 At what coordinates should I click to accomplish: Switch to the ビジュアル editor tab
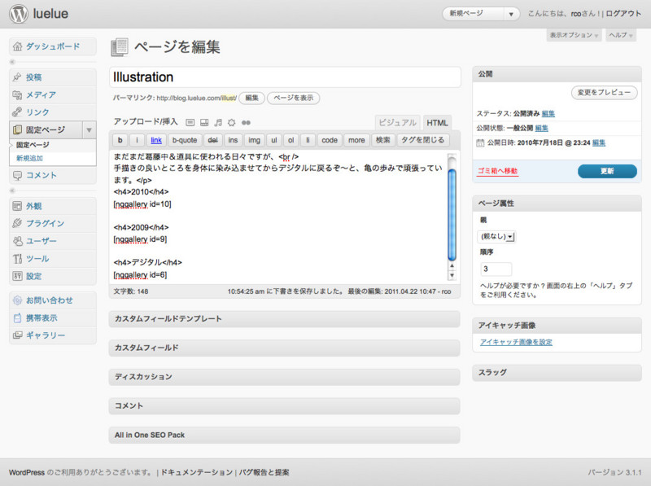(396, 122)
